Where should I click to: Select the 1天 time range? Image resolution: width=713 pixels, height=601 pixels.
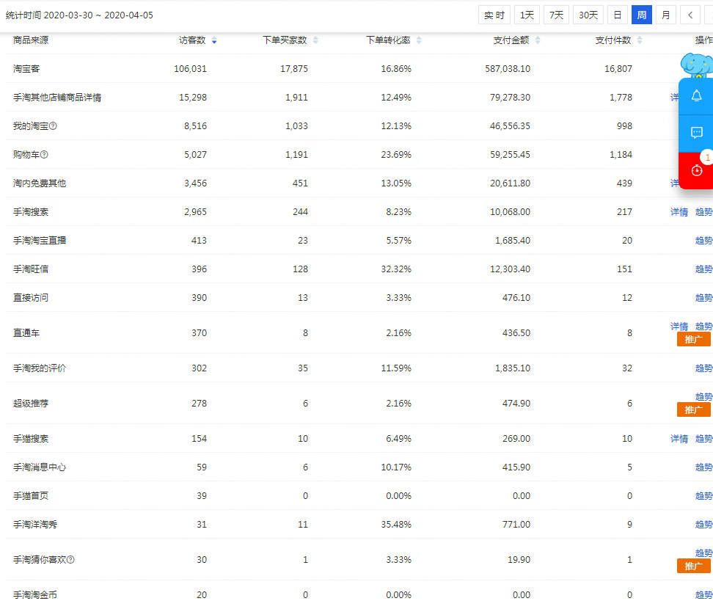tap(527, 15)
